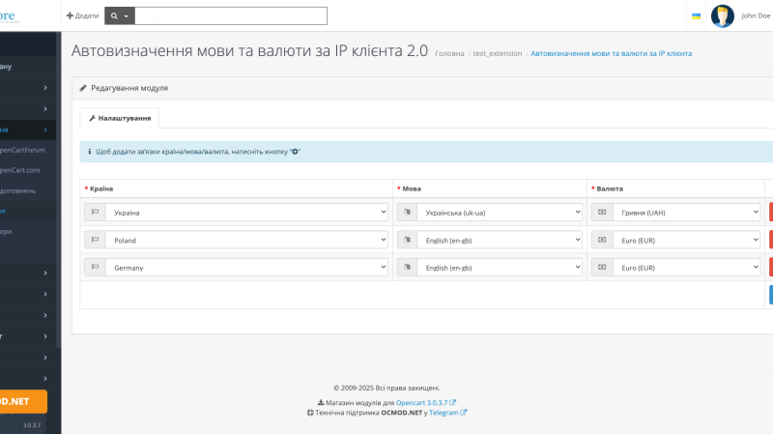This screenshot has width=773, height=435.
Task: Click the page title Автовизначення мови та валюти
Action: coord(249,50)
